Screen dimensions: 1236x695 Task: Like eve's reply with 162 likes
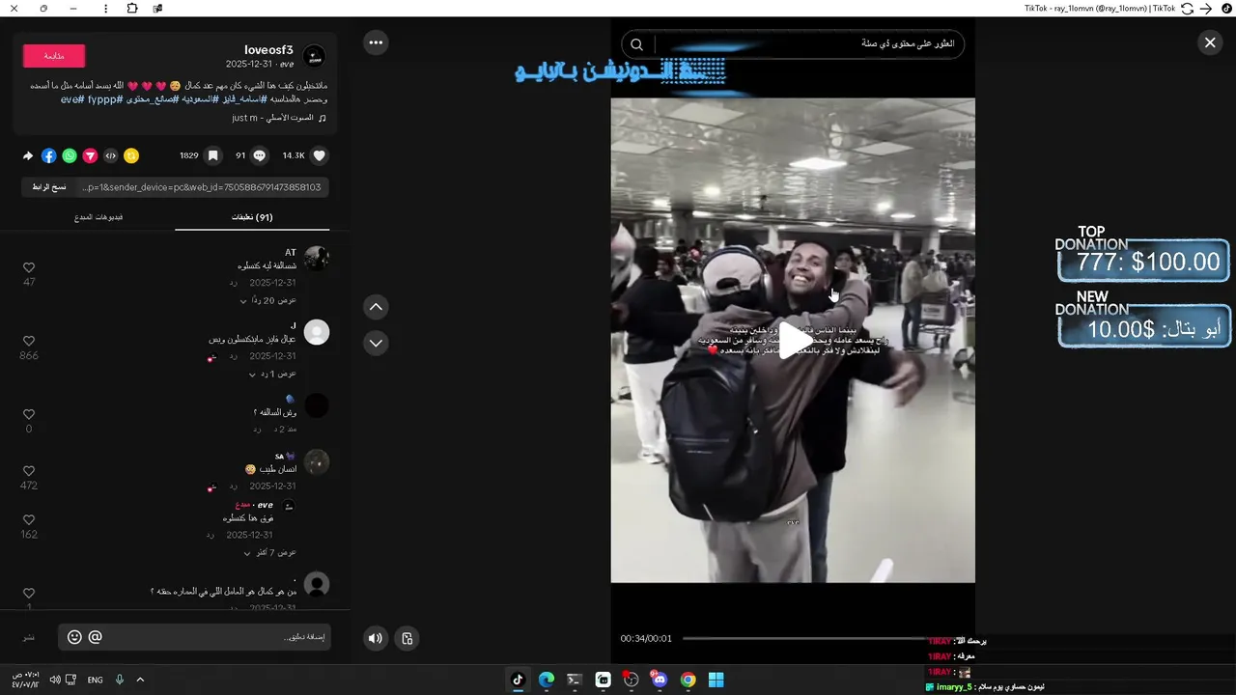tap(29, 519)
